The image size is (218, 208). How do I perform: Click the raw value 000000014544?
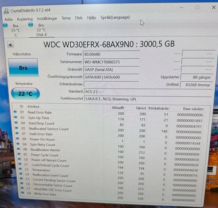point(188,143)
